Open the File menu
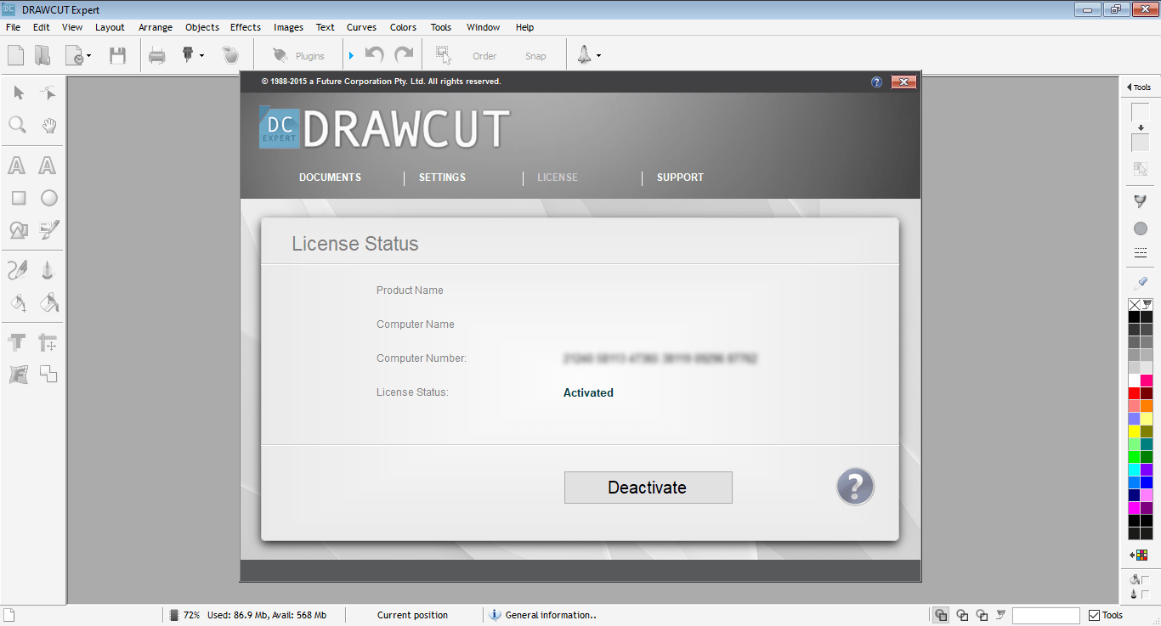The image size is (1161, 626). coord(13,27)
